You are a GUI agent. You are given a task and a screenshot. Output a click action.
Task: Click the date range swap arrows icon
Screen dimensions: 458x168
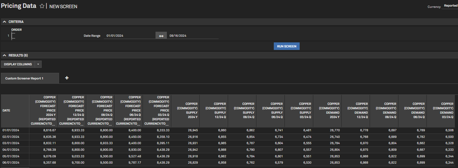tap(161, 36)
